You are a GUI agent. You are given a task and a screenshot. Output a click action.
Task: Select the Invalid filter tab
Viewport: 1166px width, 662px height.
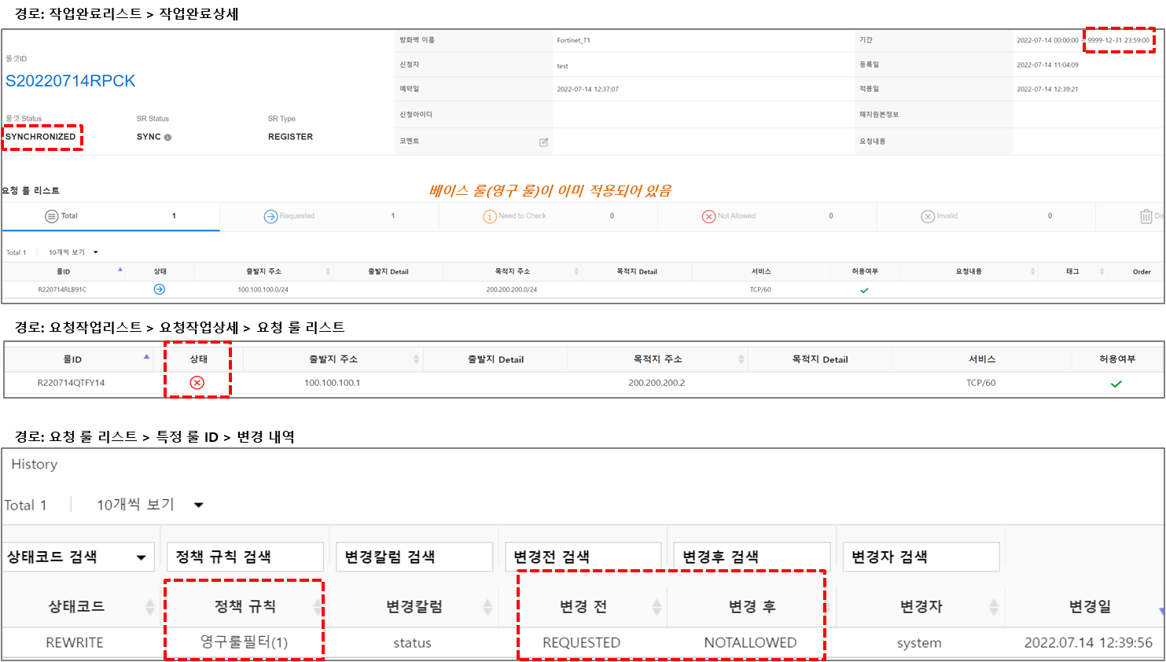[x=986, y=216]
